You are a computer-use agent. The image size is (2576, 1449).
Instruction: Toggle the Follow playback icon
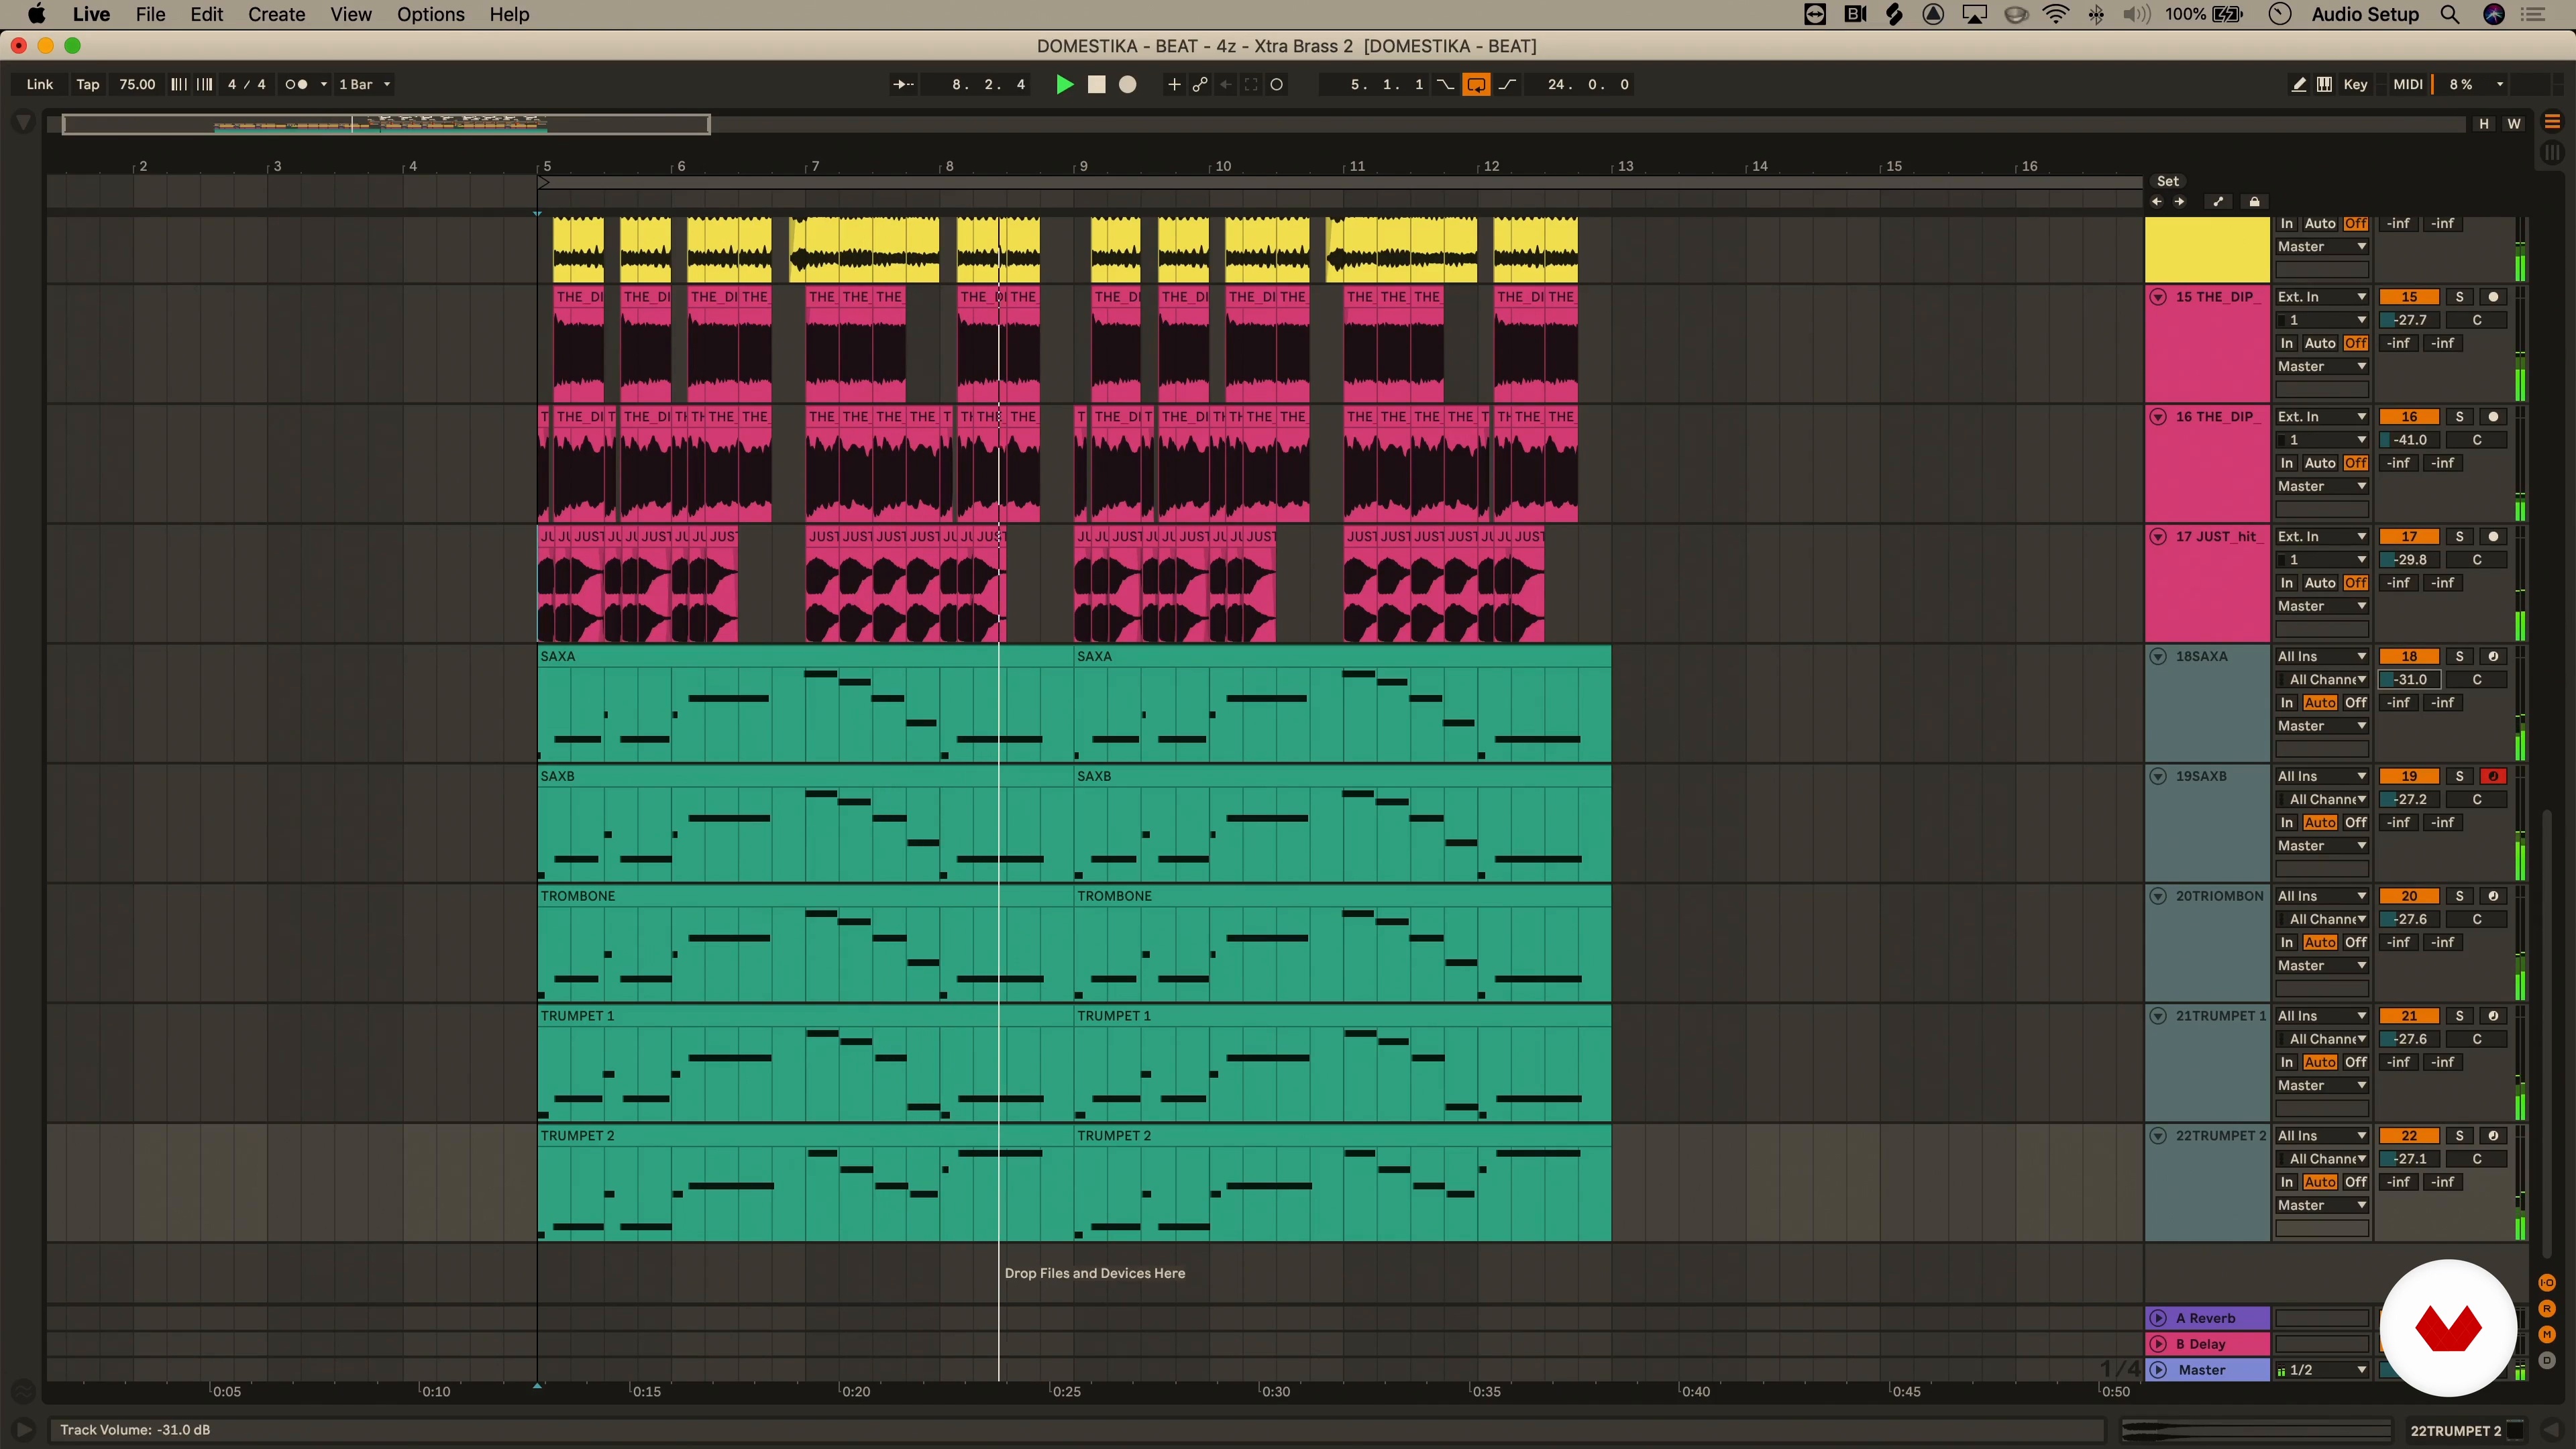pyautogui.click(x=903, y=85)
